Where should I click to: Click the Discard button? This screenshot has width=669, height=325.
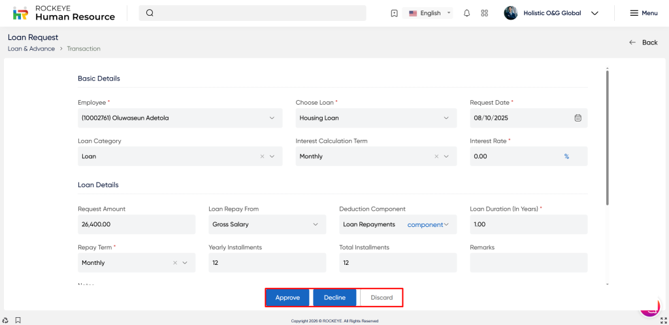pyautogui.click(x=382, y=298)
